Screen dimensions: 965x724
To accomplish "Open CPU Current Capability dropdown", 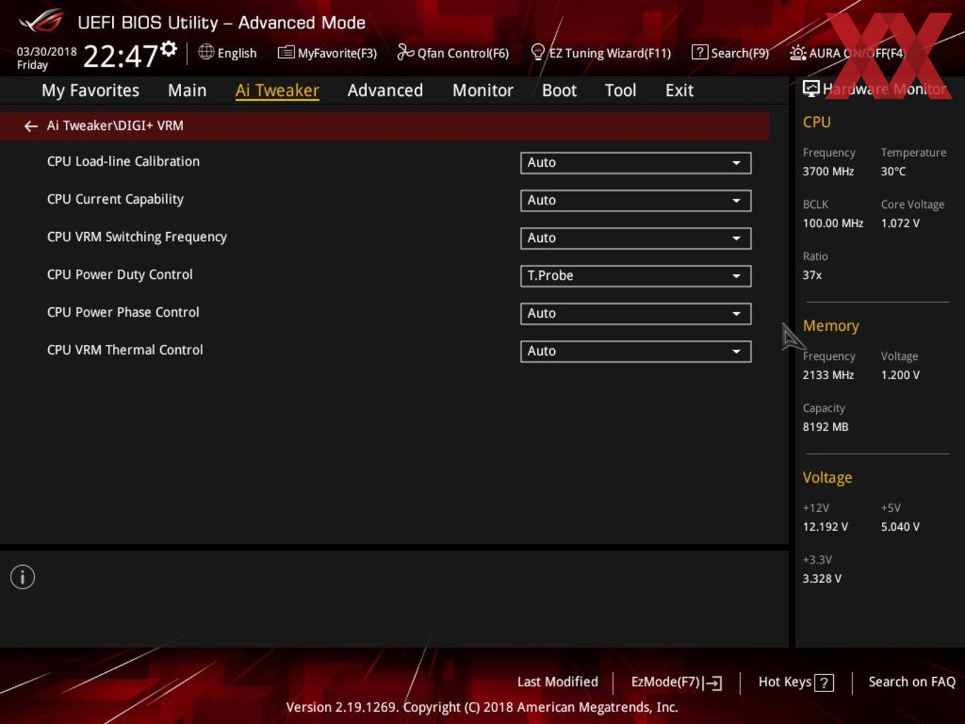I will click(x=636, y=200).
